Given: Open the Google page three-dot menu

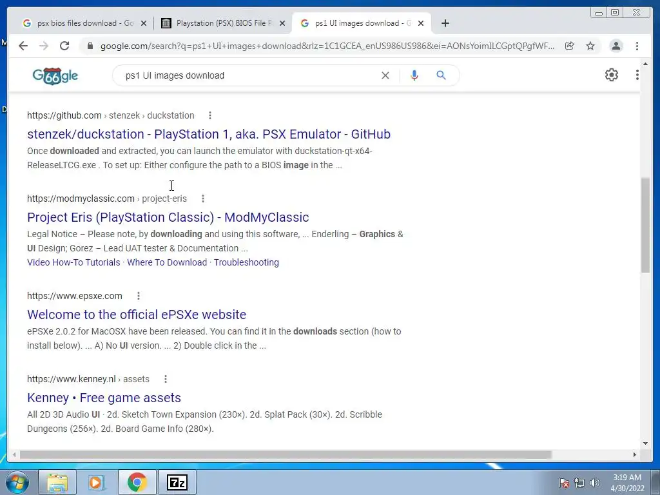Looking at the screenshot, I should point(637,75).
